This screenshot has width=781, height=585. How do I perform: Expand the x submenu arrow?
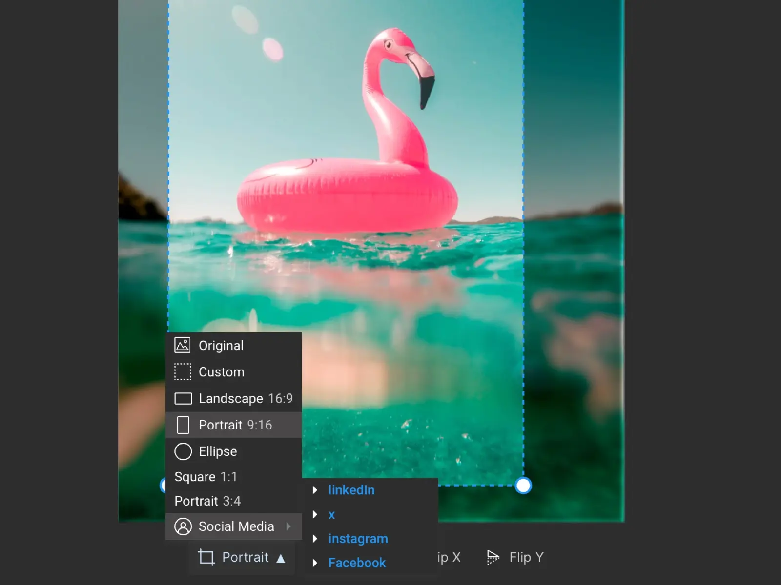coord(315,514)
